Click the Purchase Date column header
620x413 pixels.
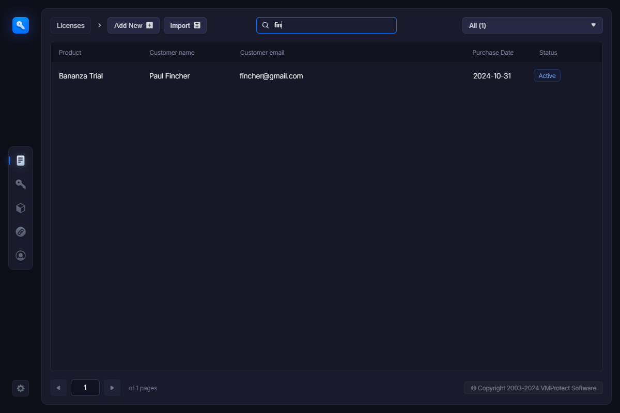[492, 53]
